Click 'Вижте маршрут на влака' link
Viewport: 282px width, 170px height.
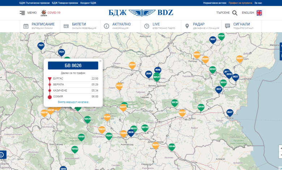(73, 102)
